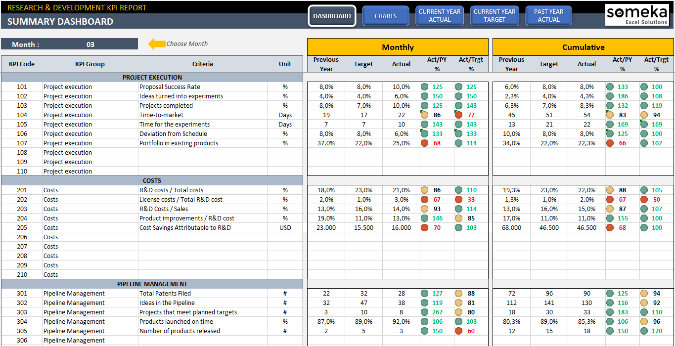Click the green Act/PY dot for Ideas in the Pipeline
This screenshot has height=346, width=675.
coord(424,303)
